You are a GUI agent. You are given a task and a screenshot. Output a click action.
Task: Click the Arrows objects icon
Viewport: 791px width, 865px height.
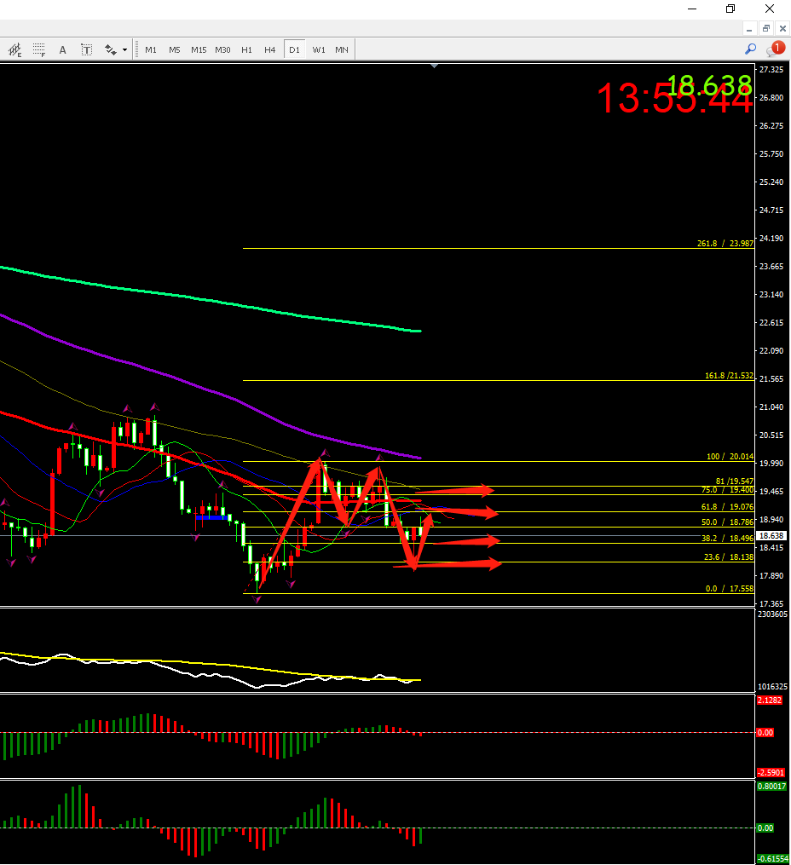point(110,49)
